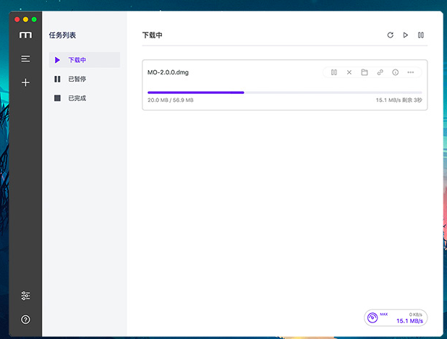Image resolution: width=447 pixels, height=339 pixels.
Task: Open the task list menu icon
Action: tap(25, 59)
